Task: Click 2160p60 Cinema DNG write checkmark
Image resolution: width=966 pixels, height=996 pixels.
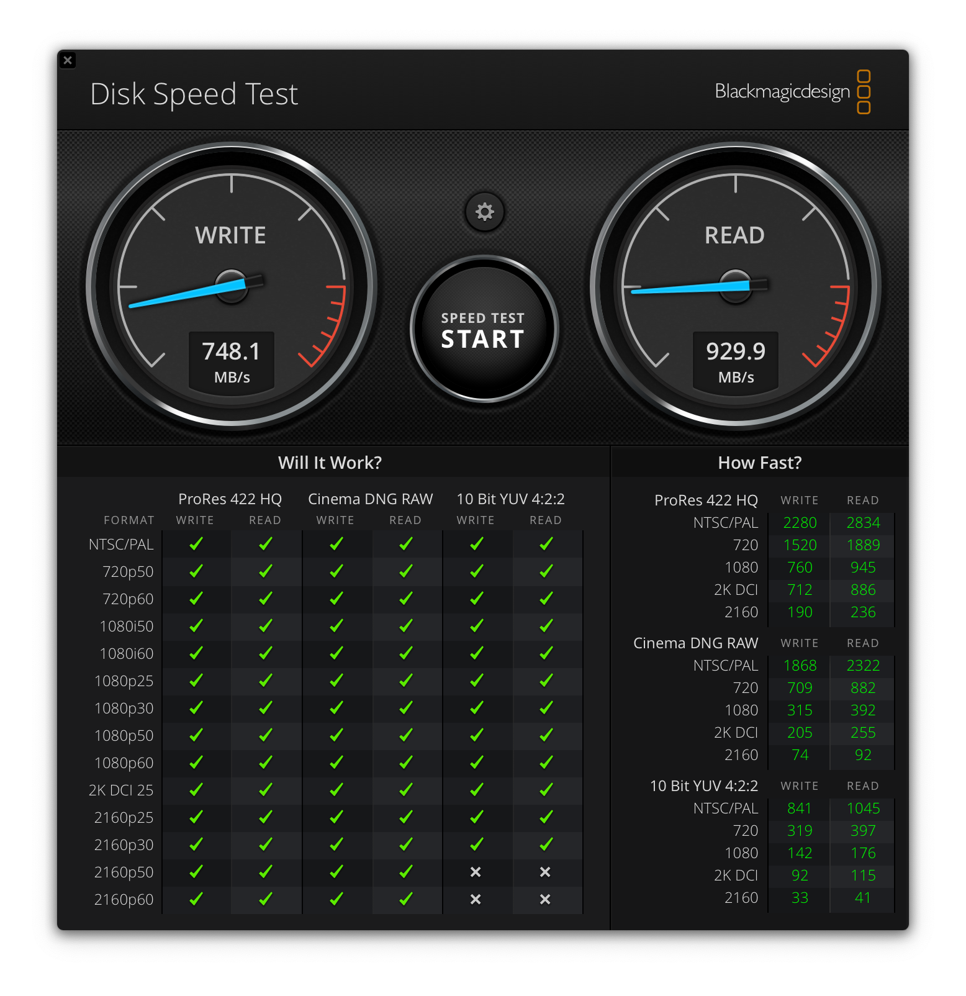Action: (336, 899)
